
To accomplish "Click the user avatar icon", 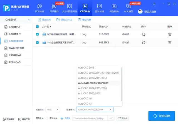I will tap(140, 12).
